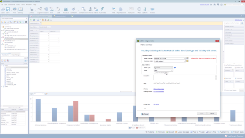
Task: Toggle the Defer Layout Update checkbox
Action: coord(225,90)
